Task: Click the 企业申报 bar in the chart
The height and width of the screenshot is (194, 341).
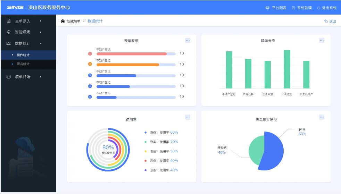Action: coord(268,75)
